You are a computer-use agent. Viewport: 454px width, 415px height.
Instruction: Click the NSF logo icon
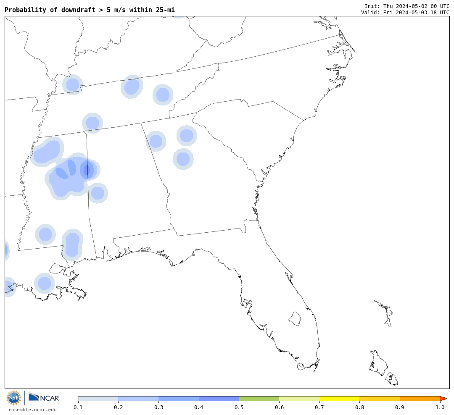pos(14,398)
